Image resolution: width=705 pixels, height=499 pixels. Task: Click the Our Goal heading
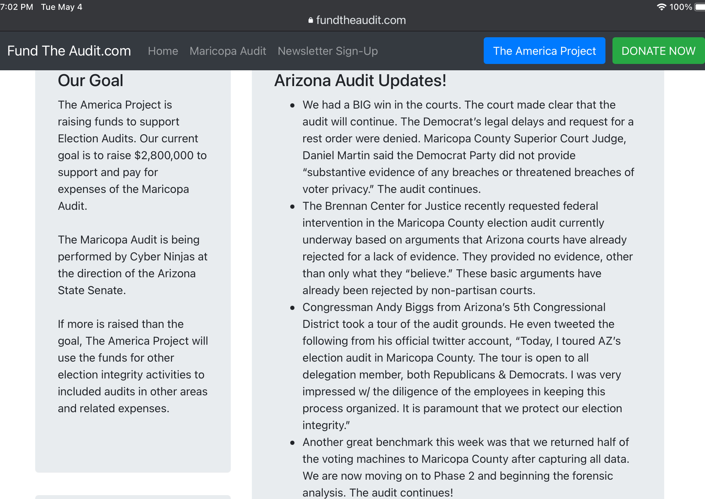click(x=90, y=80)
